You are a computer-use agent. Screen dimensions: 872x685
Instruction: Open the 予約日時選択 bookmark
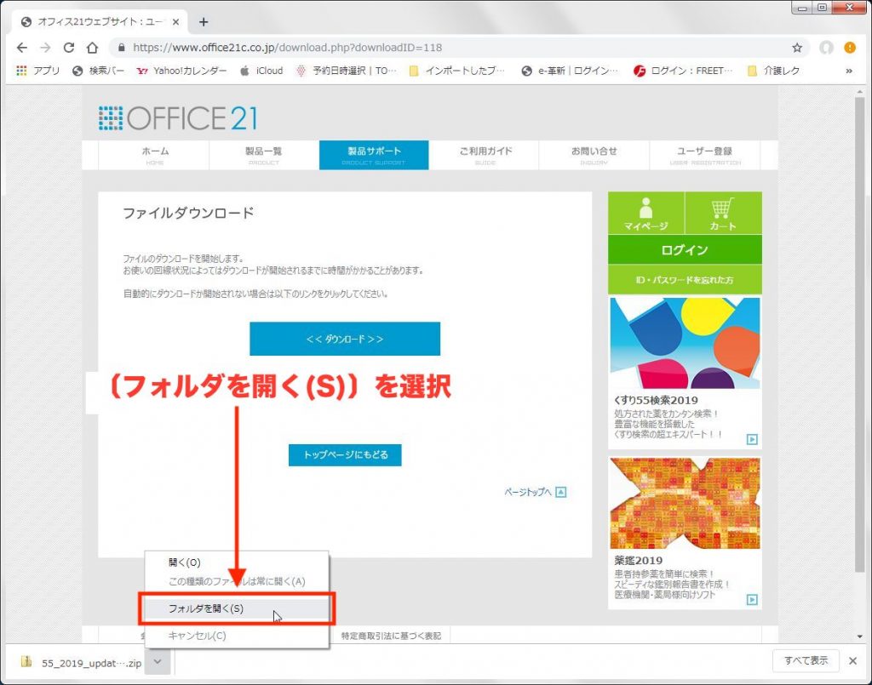347,71
